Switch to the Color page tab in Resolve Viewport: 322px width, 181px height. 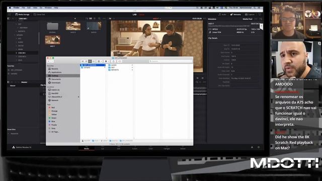point(150,148)
